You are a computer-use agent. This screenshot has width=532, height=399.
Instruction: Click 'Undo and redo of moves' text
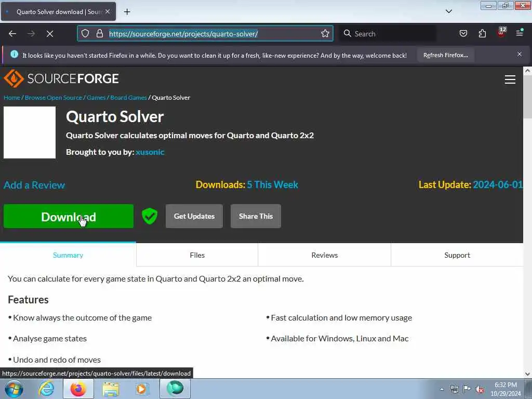(x=57, y=360)
